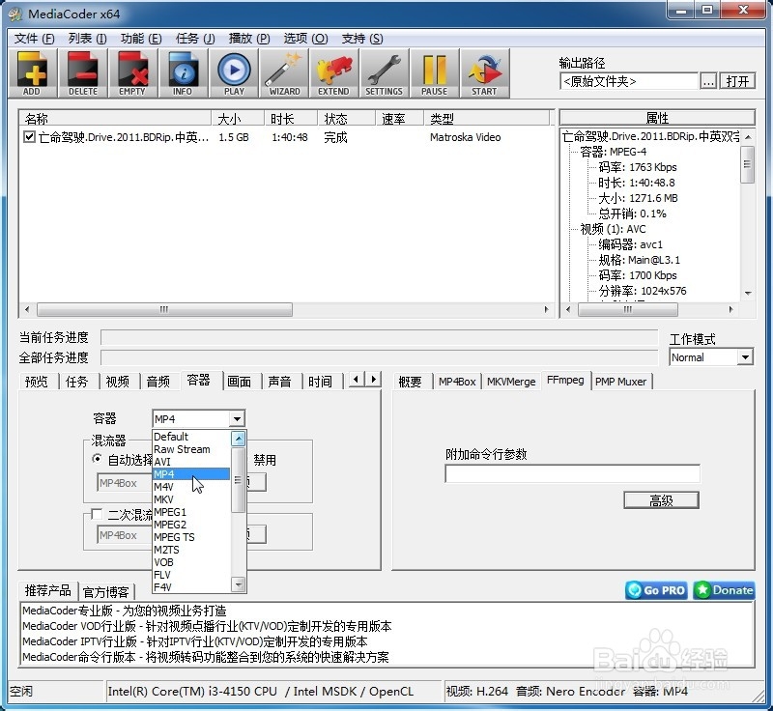Image resolution: width=773 pixels, height=711 pixels.
Task: Open the 功能 (E) menu
Action: point(141,39)
